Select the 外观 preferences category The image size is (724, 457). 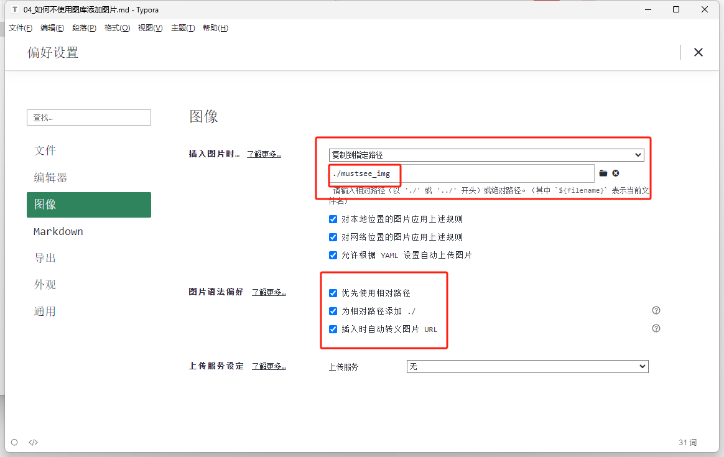point(89,285)
